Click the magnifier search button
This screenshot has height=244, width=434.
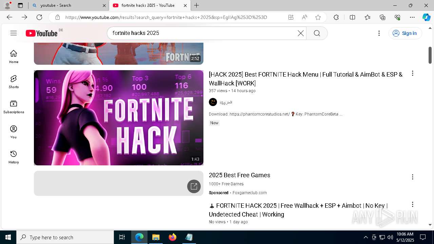pyautogui.click(x=317, y=33)
